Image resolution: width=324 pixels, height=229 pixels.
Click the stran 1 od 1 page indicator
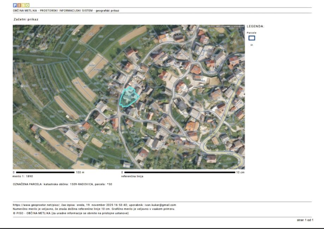[x=305, y=220]
